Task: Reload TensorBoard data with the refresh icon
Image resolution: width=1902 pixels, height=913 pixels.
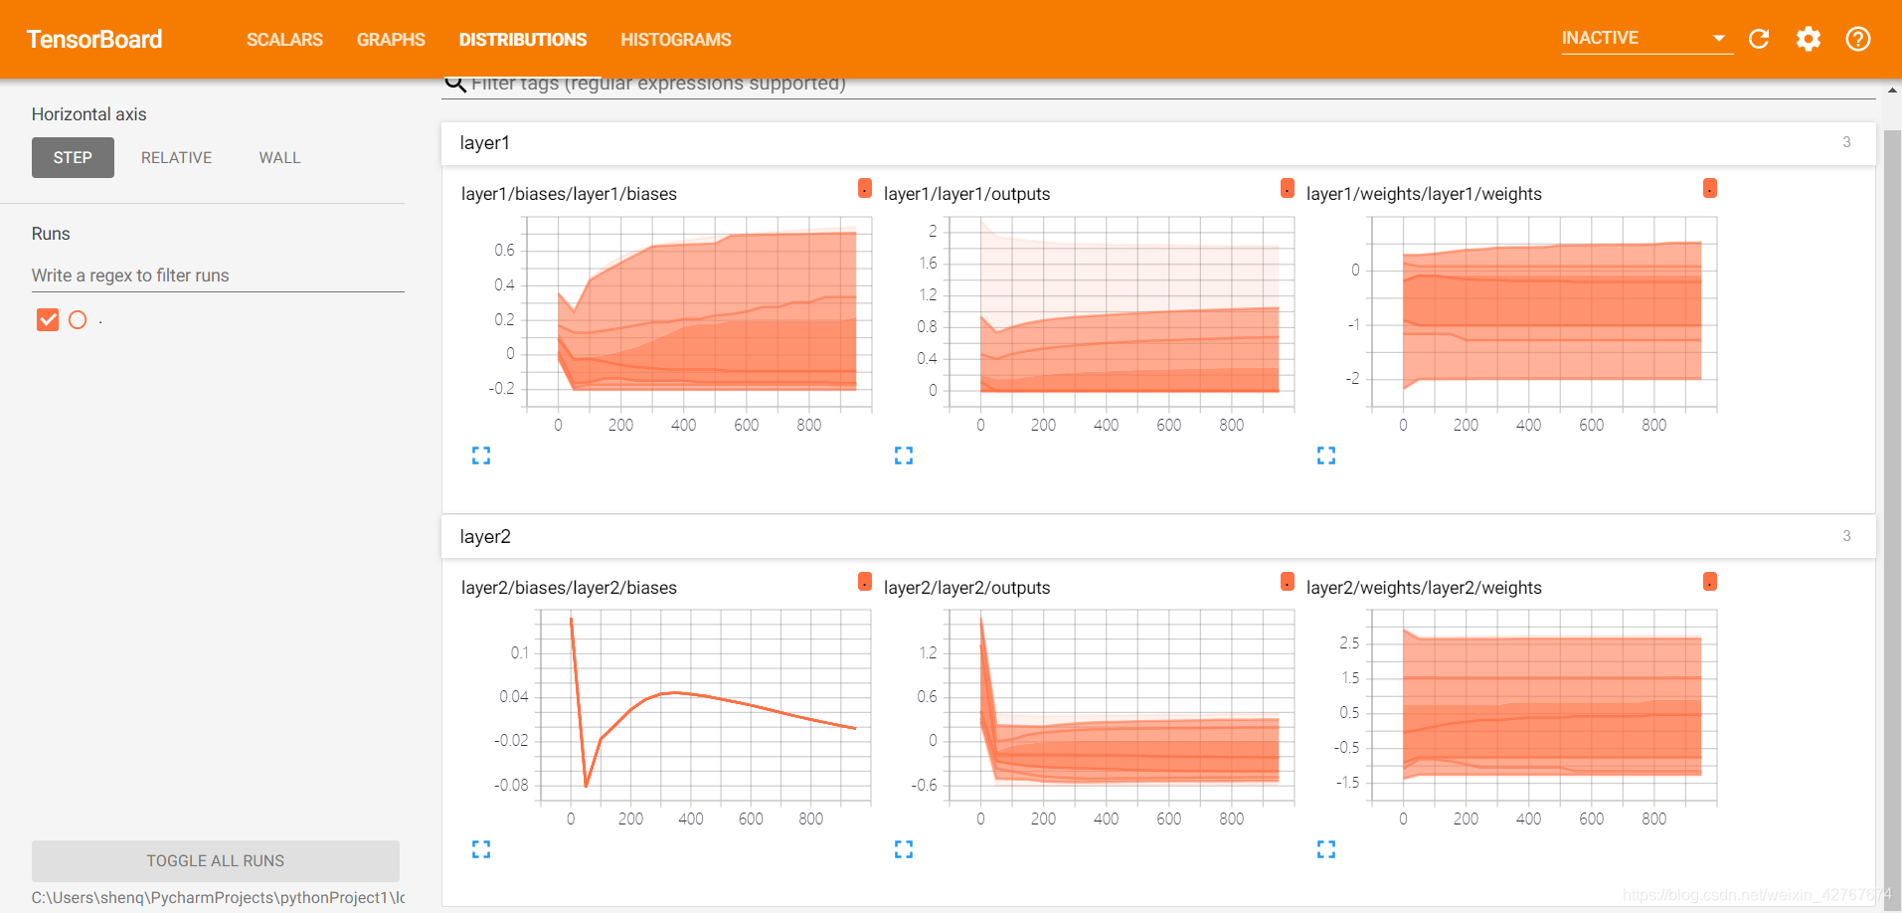Action: coord(1759,39)
